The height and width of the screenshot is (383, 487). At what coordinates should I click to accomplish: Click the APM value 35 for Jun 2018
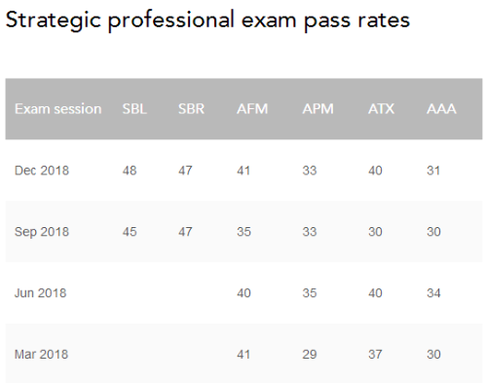click(x=310, y=293)
